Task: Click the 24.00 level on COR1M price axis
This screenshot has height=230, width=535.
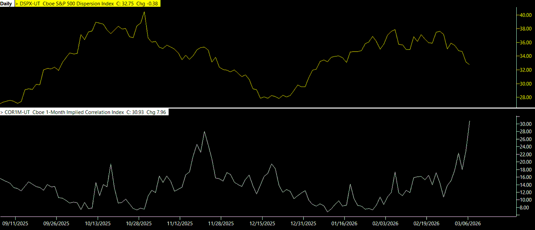Action: (x=525, y=146)
